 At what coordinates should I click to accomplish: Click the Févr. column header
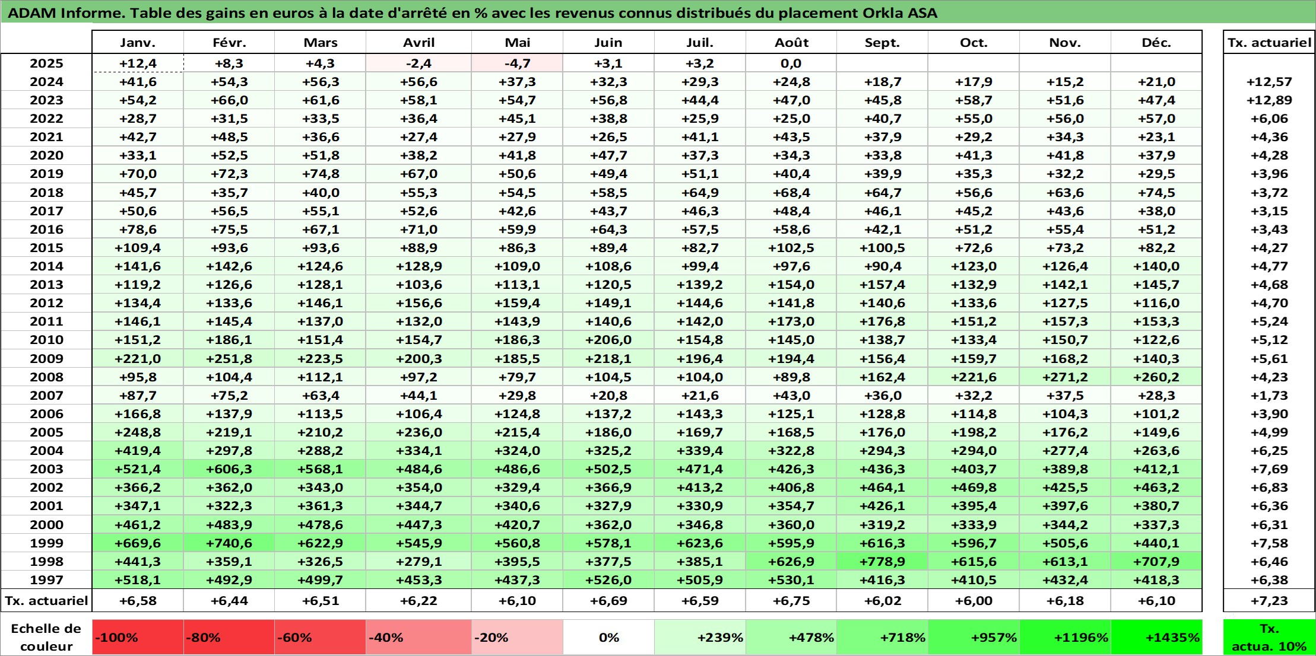click(229, 43)
